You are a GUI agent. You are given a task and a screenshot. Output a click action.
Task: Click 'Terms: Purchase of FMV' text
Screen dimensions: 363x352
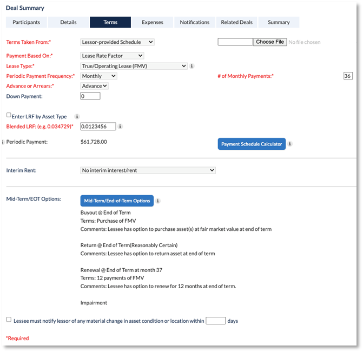click(108, 221)
